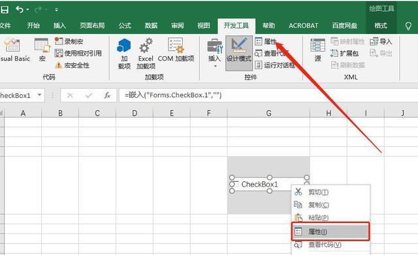
Task: Switch to the 公式 ribbon tab
Action: click(x=125, y=25)
